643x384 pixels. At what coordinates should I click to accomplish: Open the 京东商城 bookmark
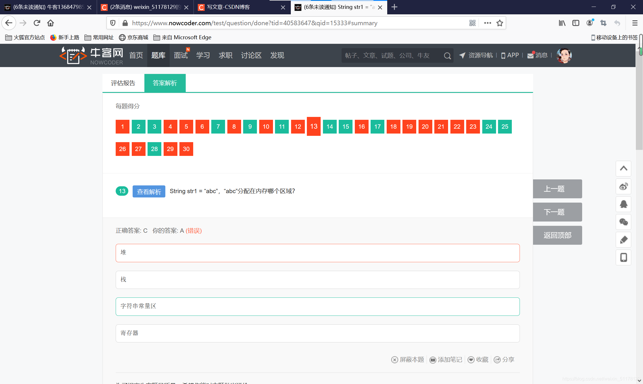[x=134, y=38]
